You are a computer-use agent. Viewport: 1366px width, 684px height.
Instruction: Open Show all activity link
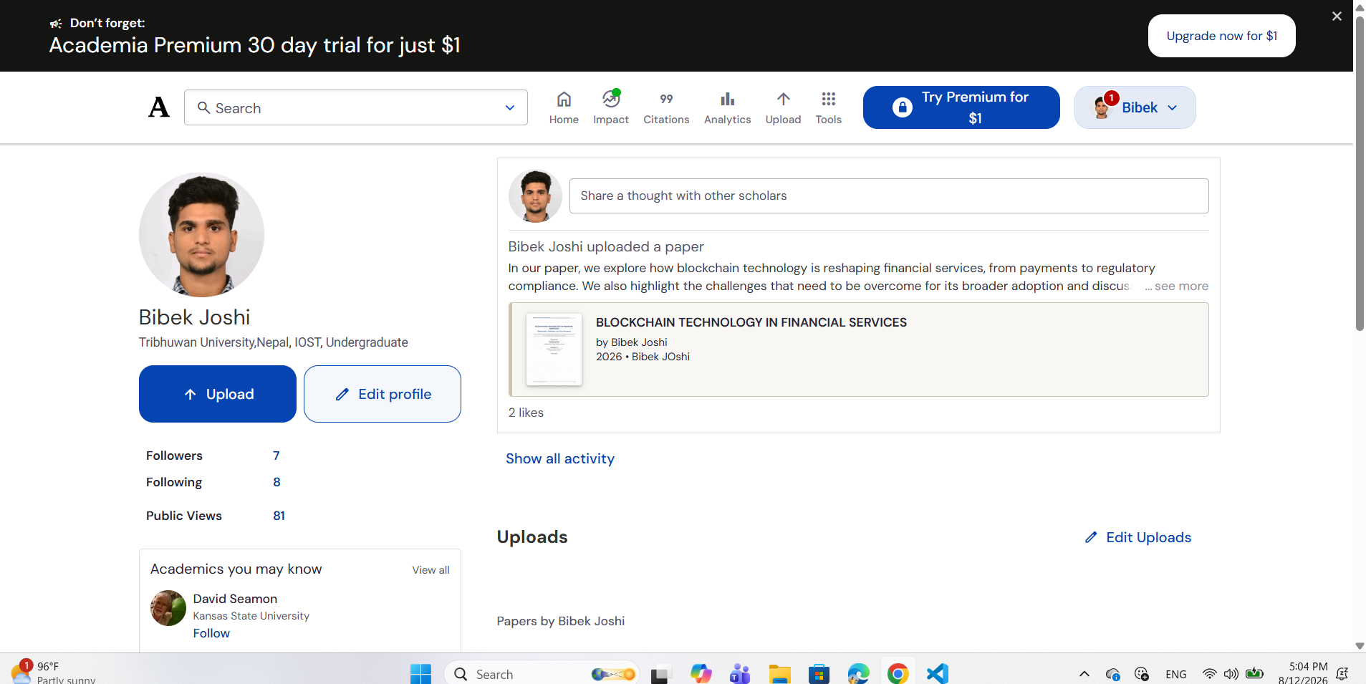[x=560, y=458]
